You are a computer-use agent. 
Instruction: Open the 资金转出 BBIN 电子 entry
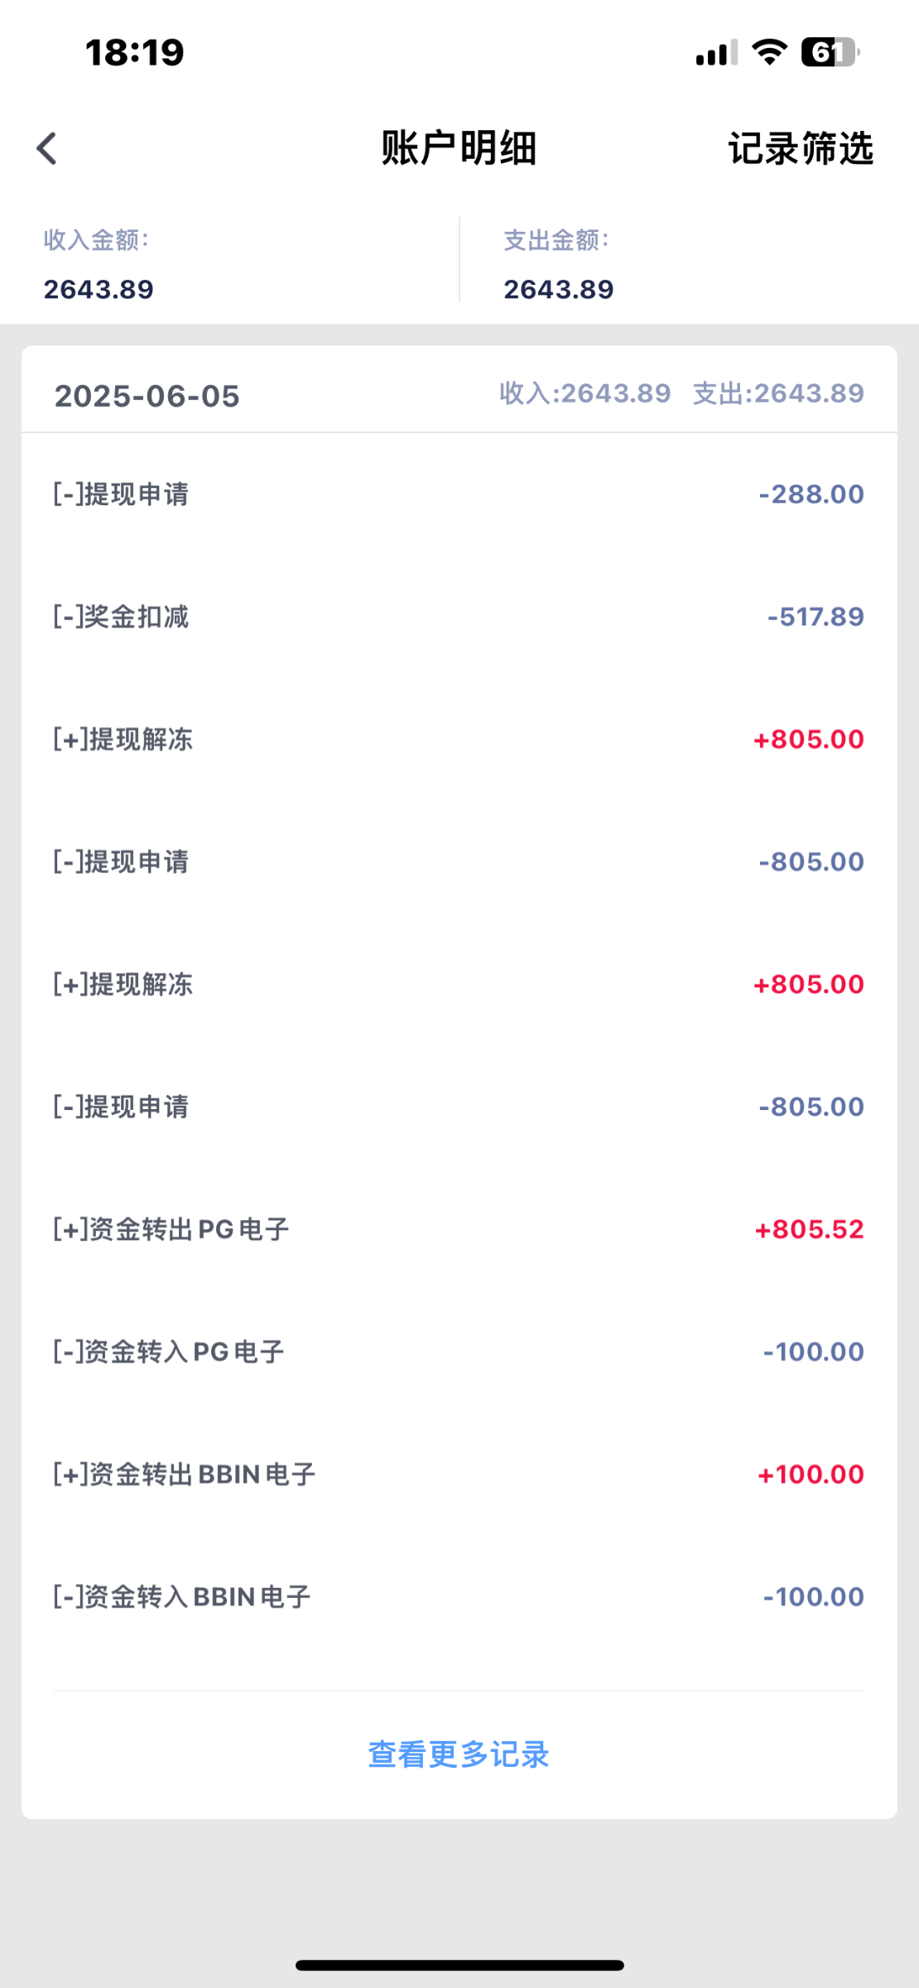point(459,1474)
